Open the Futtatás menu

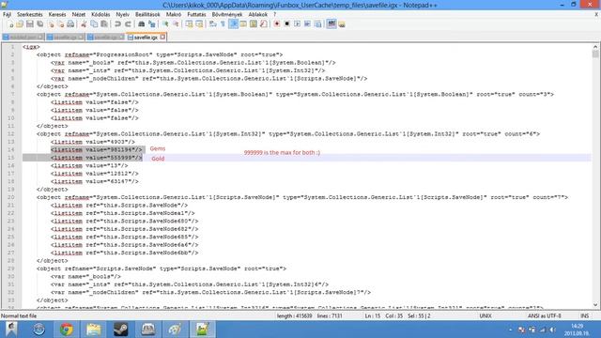pyautogui.click(x=196, y=14)
